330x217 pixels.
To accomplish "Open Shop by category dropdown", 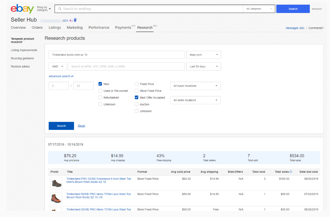I will [44, 9].
